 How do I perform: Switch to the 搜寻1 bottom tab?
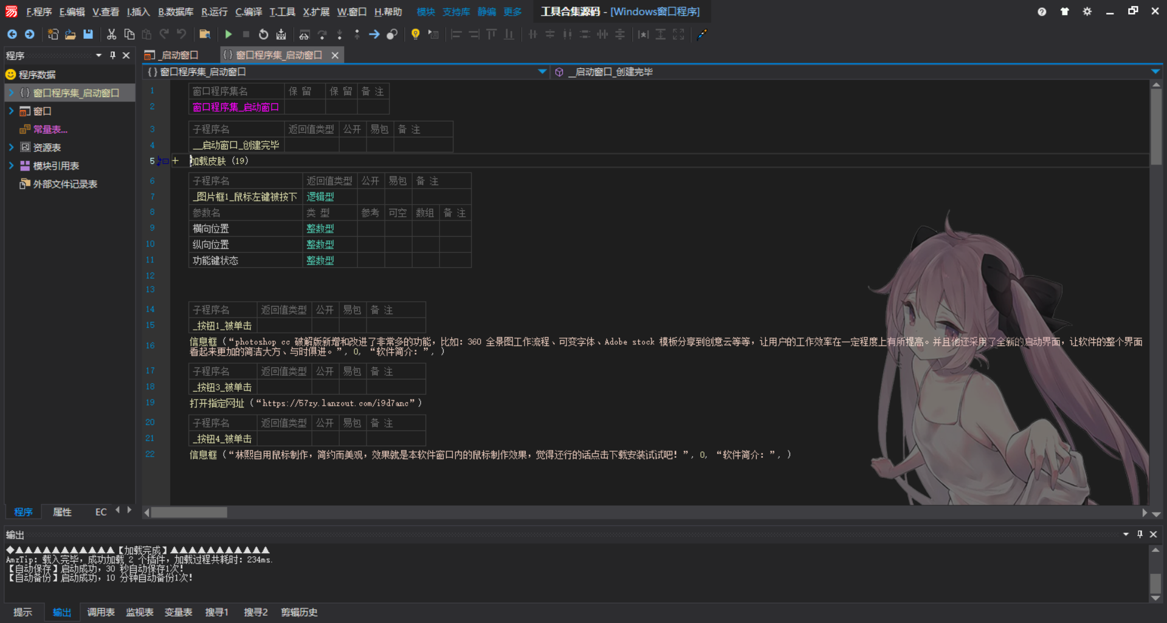[217, 612]
